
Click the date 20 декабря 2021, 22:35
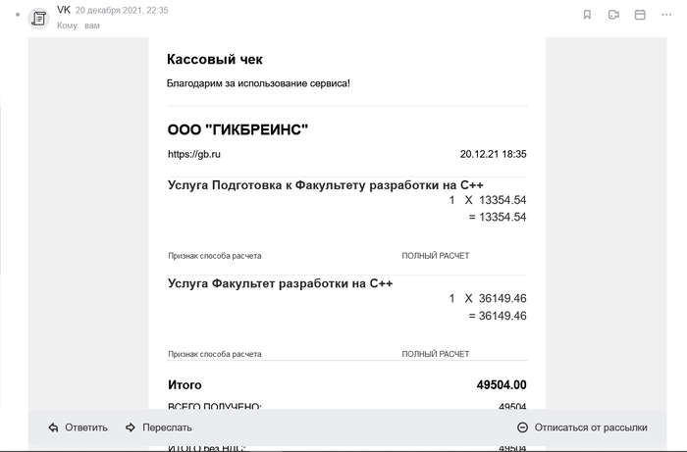point(122,10)
